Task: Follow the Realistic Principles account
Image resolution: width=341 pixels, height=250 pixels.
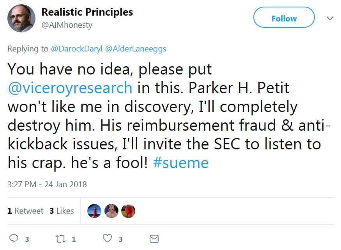Action: (x=284, y=18)
